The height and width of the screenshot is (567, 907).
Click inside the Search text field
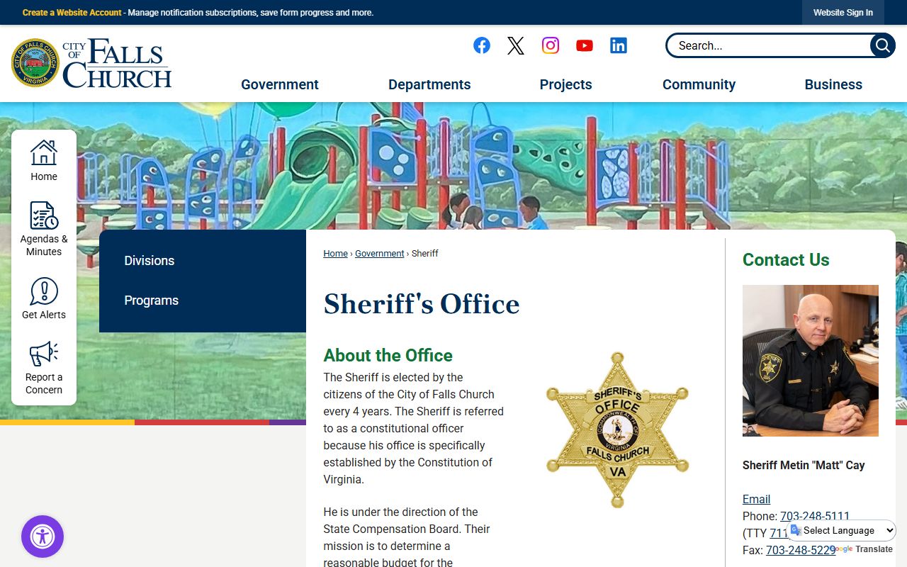tap(769, 45)
